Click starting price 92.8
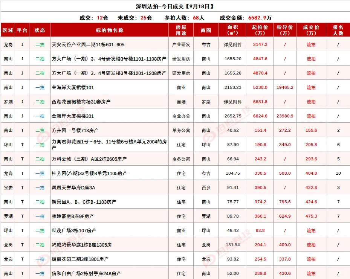This screenshot has width=350, height=279. coord(260,230)
